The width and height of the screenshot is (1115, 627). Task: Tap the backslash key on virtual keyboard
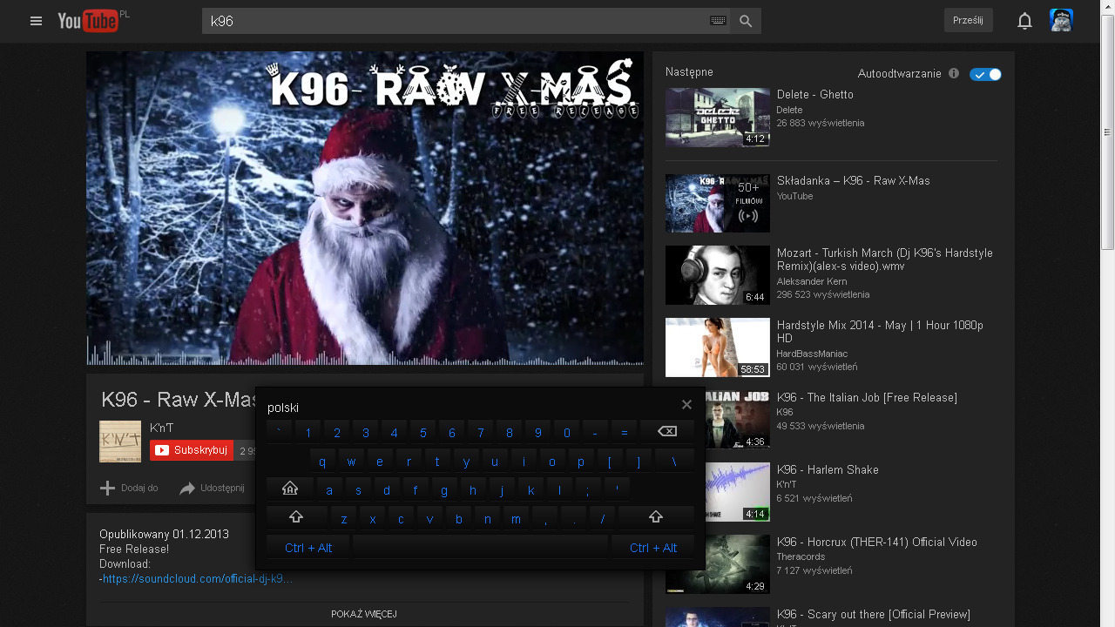(x=674, y=461)
